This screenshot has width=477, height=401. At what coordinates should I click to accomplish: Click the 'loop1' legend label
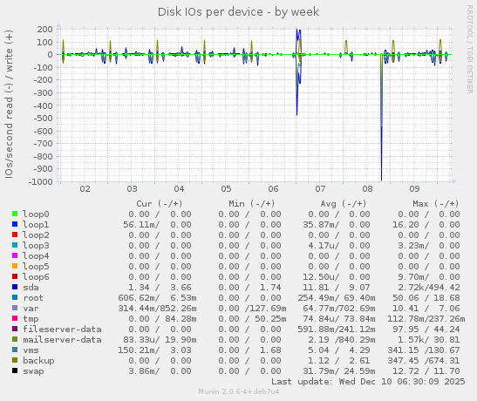click(x=36, y=224)
